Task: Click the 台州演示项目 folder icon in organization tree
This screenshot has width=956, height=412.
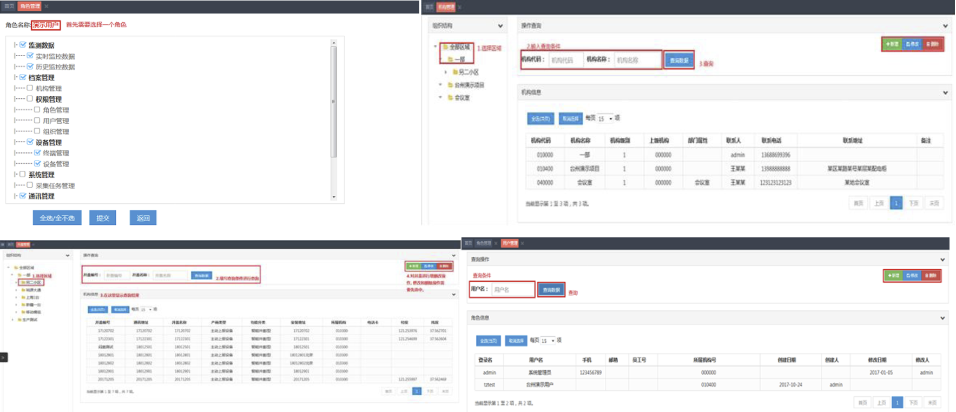Action: pos(450,85)
